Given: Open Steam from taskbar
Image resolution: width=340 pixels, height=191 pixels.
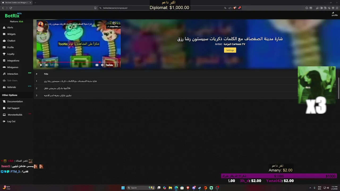Looking at the screenshot, I should tap(199, 188).
